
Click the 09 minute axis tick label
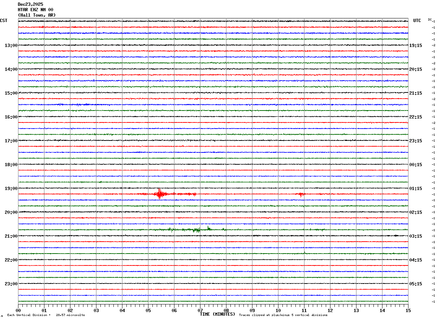pos(252,310)
